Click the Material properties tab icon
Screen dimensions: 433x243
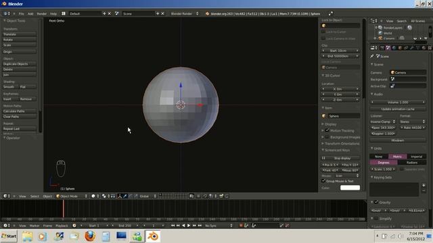tap(424, 48)
